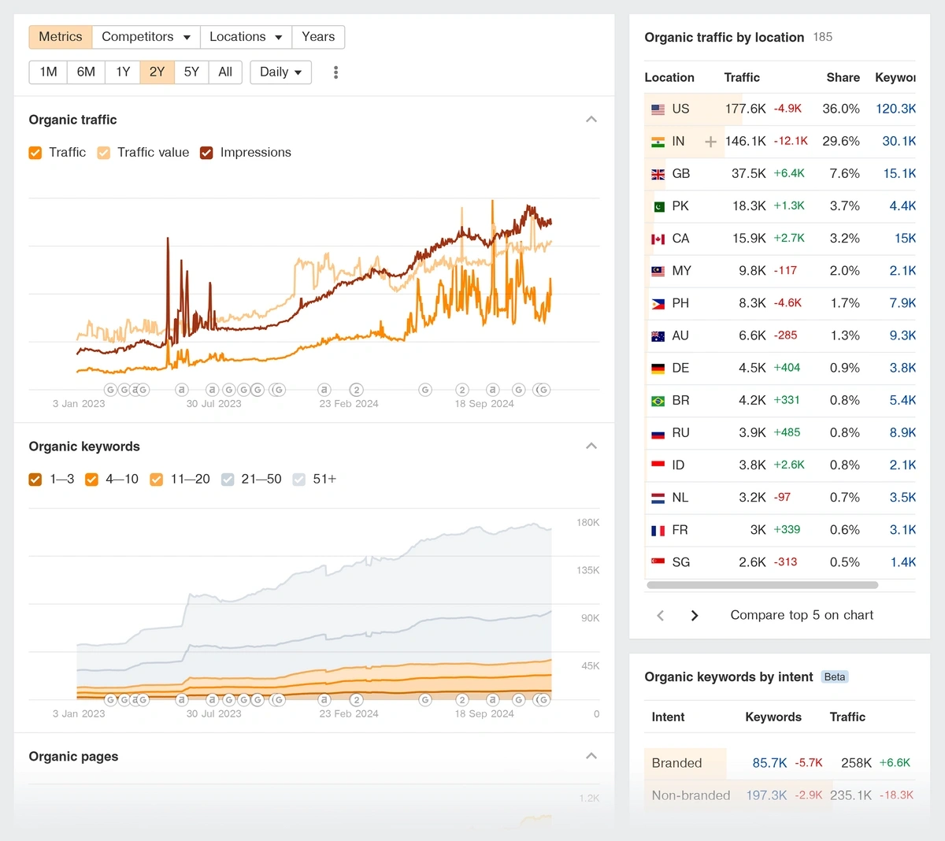Click the Branded intent row label
945x841 pixels.
coord(676,763)
